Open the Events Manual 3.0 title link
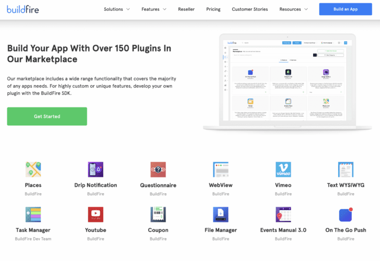 (x=283, y=230)
